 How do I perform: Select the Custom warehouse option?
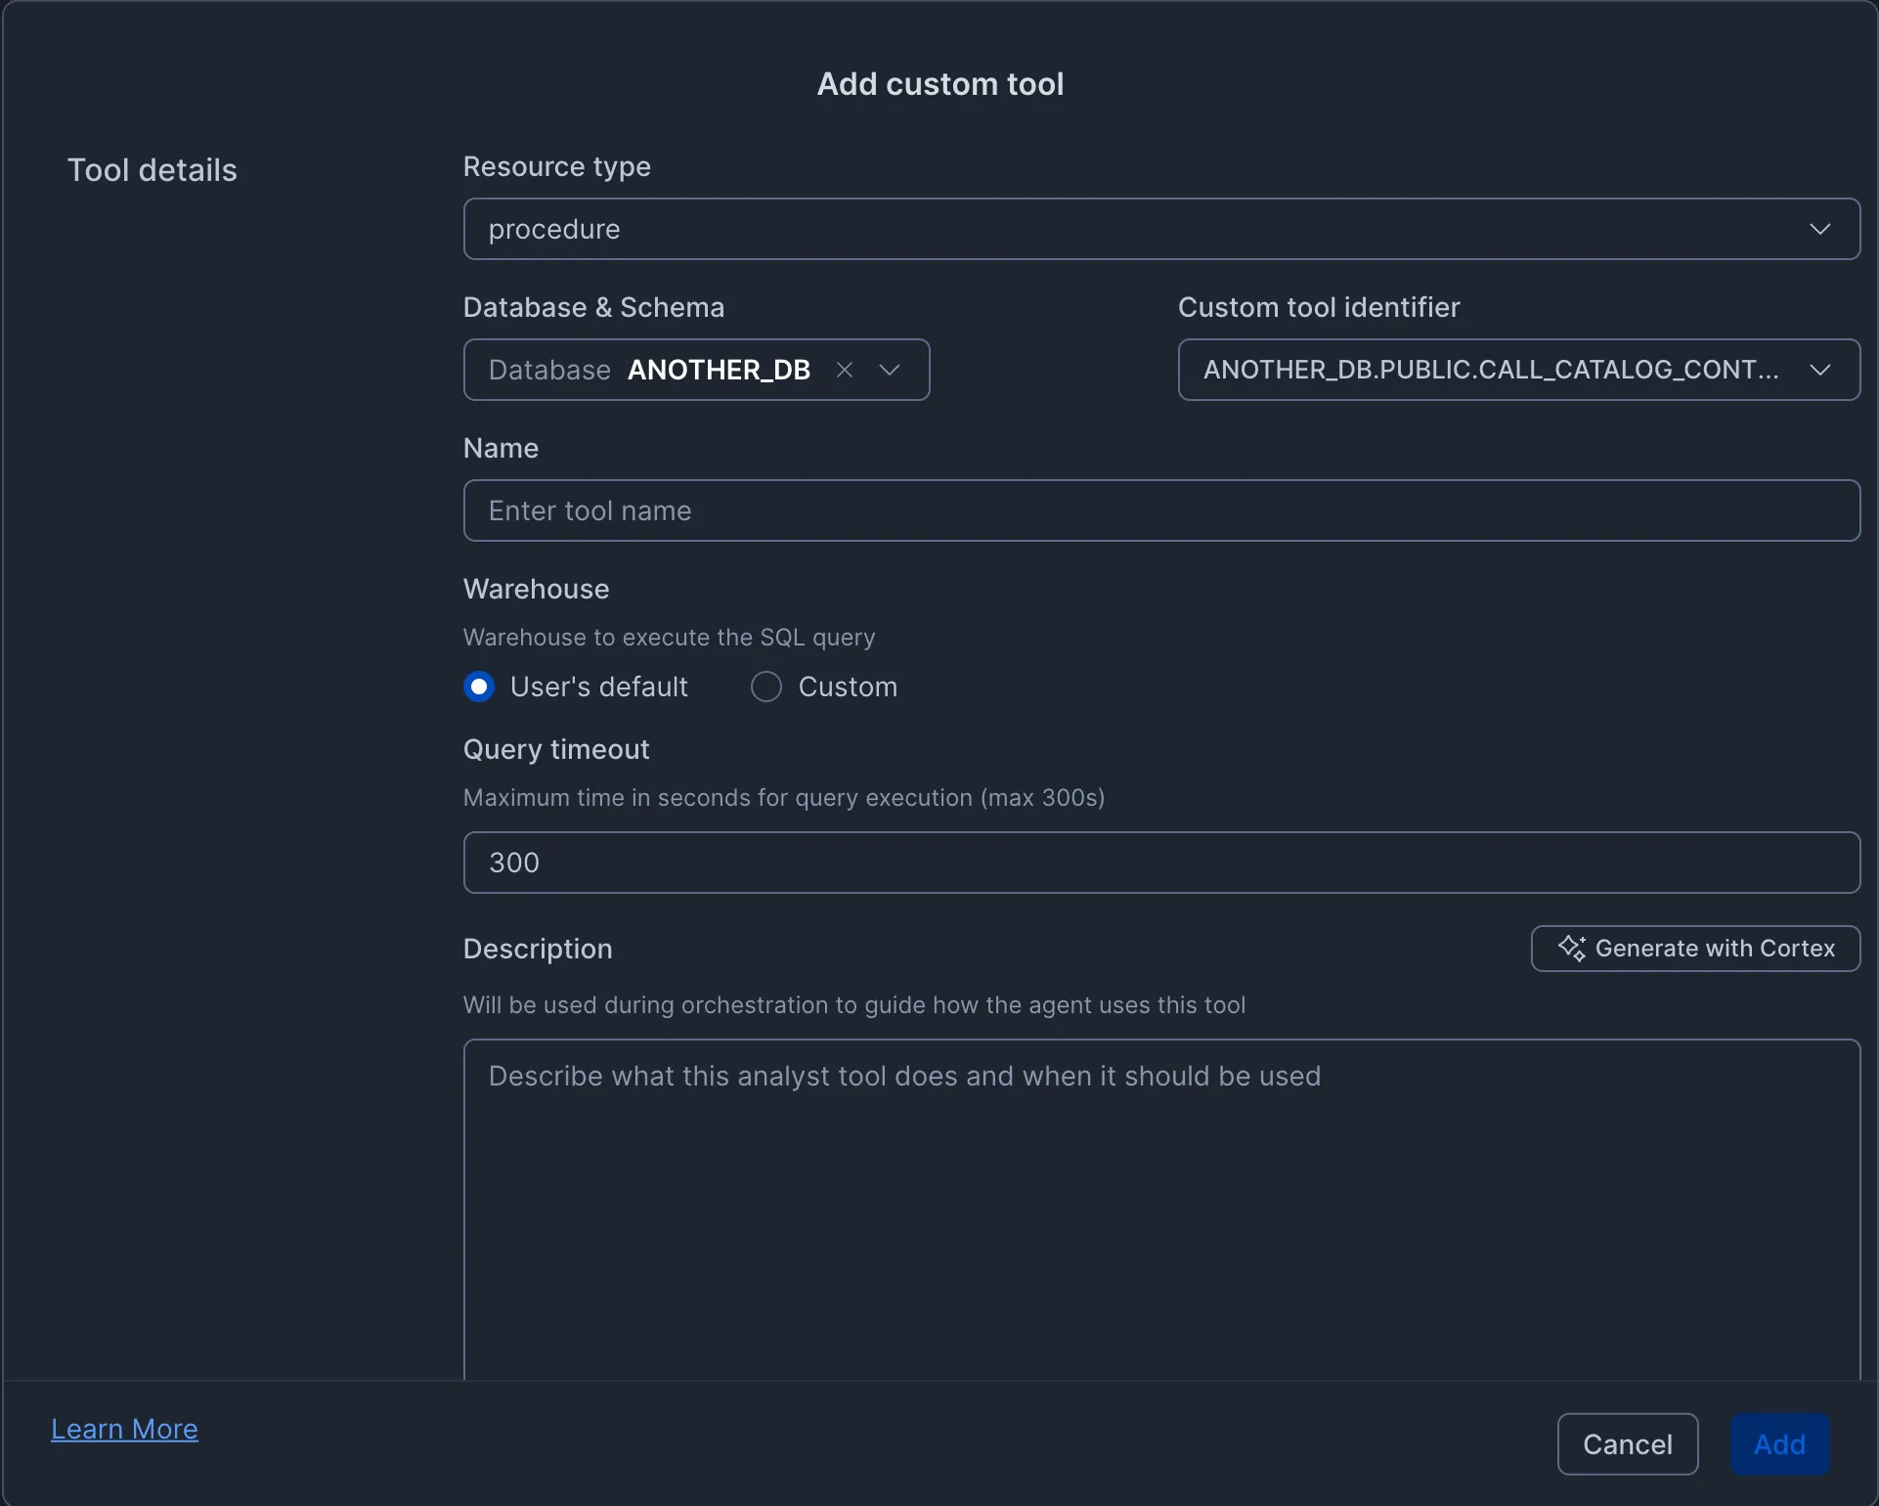pyautogui.click(x=765, y=687)
